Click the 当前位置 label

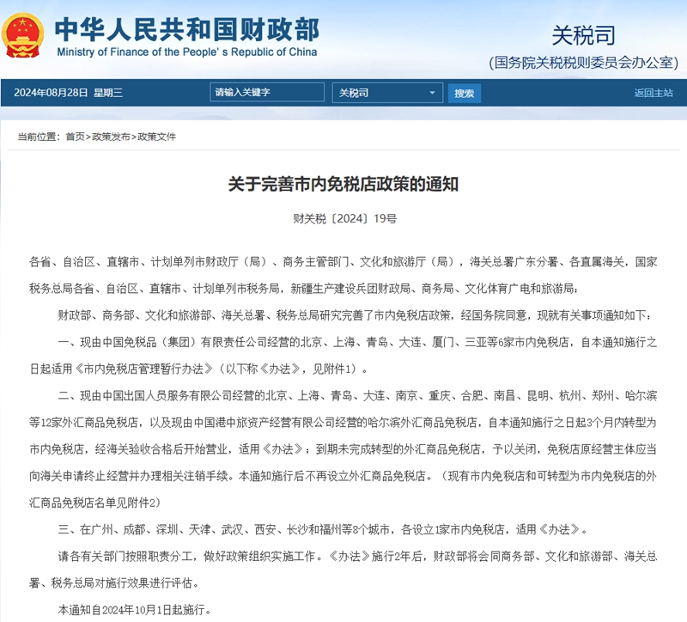point(39,137)
